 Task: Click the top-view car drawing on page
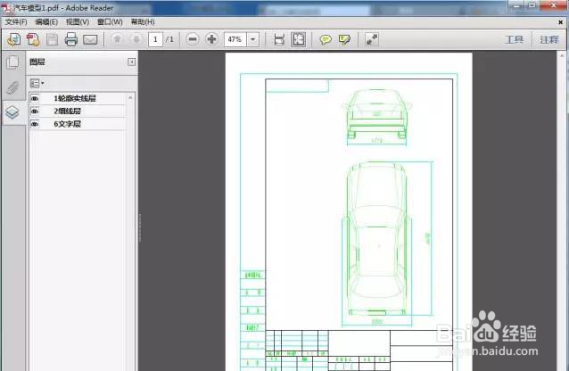coord(377,240)
